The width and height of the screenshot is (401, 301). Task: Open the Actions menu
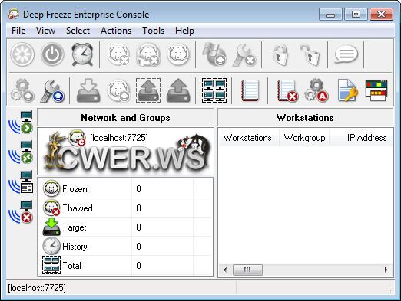tap(116, 31)
